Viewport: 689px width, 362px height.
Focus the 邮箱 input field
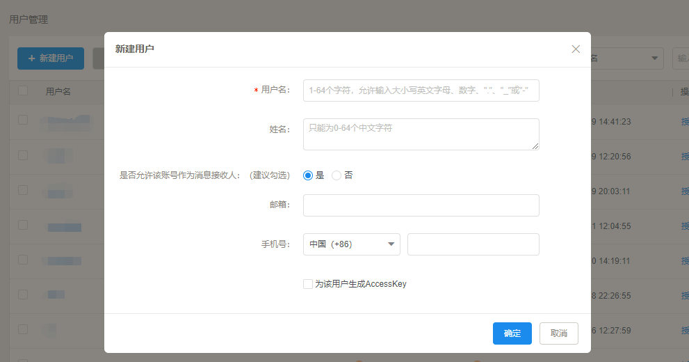[x=421, y=205]
